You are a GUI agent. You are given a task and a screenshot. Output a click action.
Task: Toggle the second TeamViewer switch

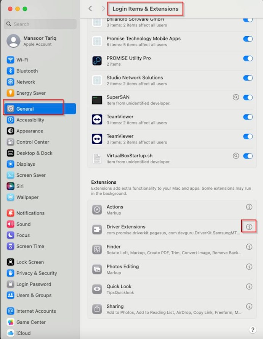point(248,136)
